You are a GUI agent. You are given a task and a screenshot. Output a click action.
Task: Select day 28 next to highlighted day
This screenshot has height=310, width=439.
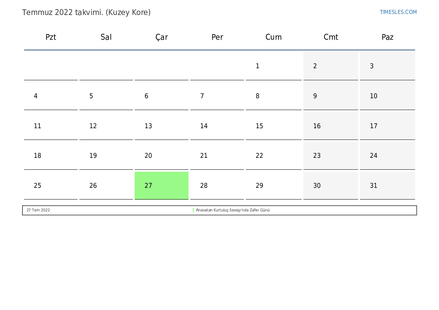point(217,185)
